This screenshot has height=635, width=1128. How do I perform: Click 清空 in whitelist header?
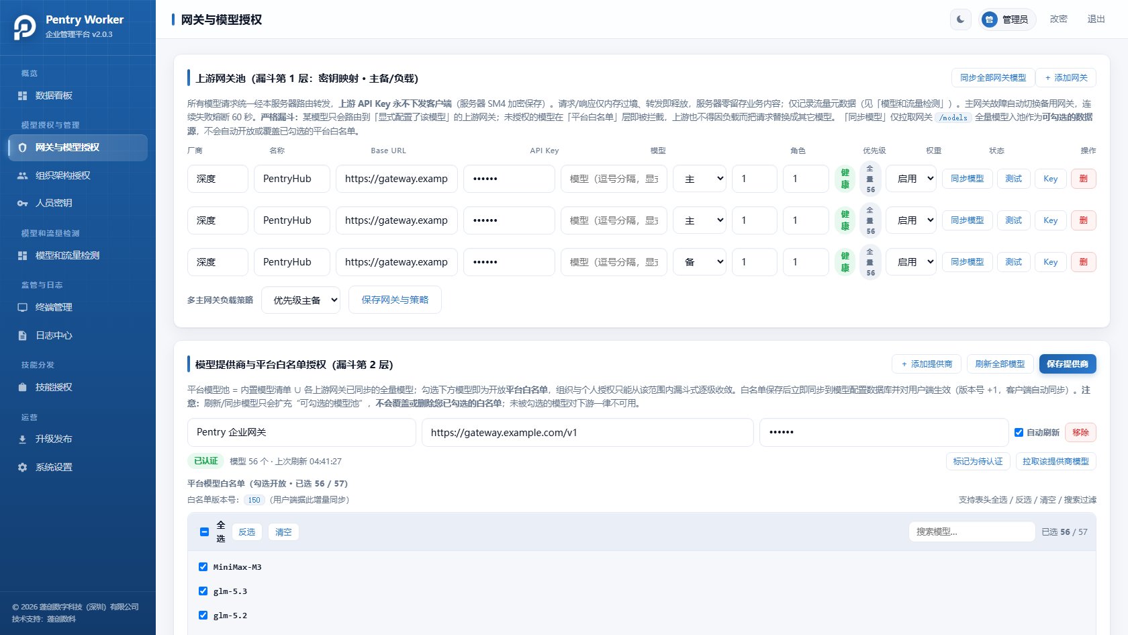283,532
